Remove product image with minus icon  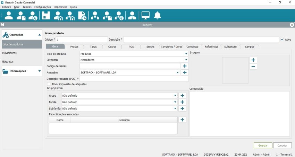point(253,67)
